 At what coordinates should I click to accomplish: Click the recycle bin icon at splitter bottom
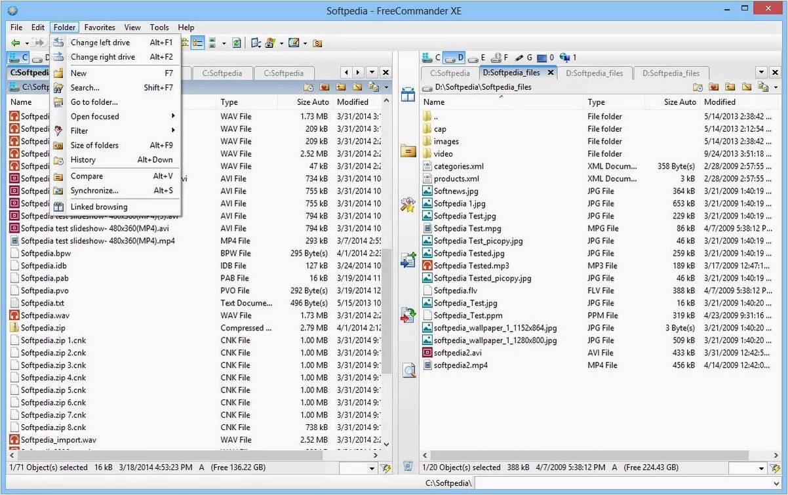408,466
